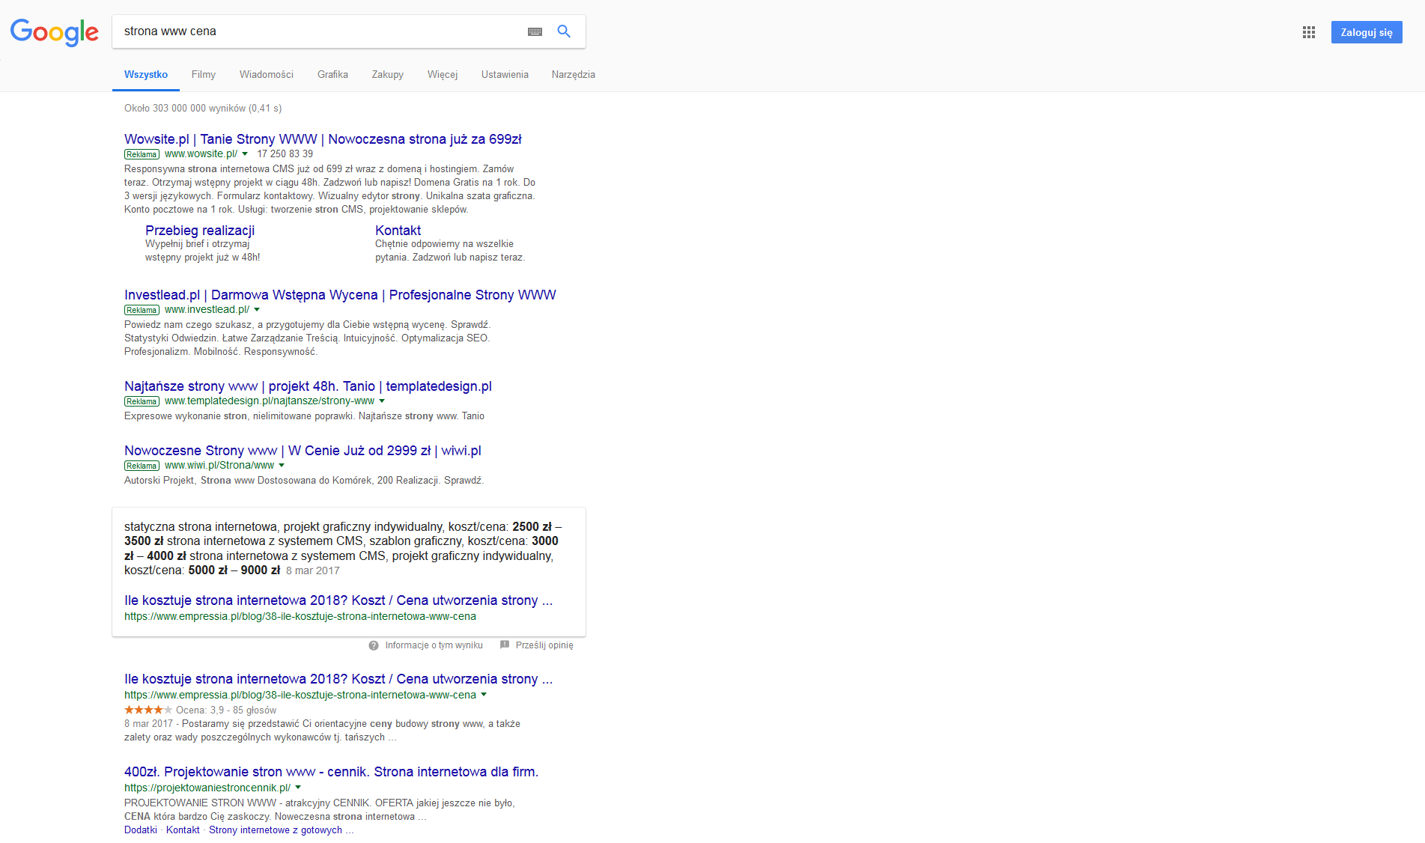Viewport: 1425px width, 843px height.
Task: Click the Reklama badge for wowsite.pl
Action: coord(142,154)
